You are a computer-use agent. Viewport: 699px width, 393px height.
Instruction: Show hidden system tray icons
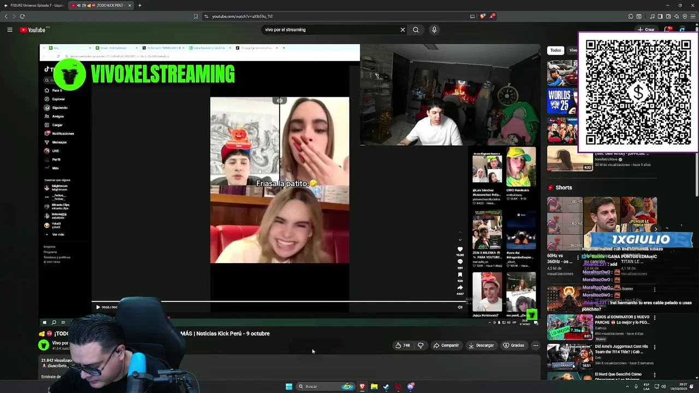[627, 386]
